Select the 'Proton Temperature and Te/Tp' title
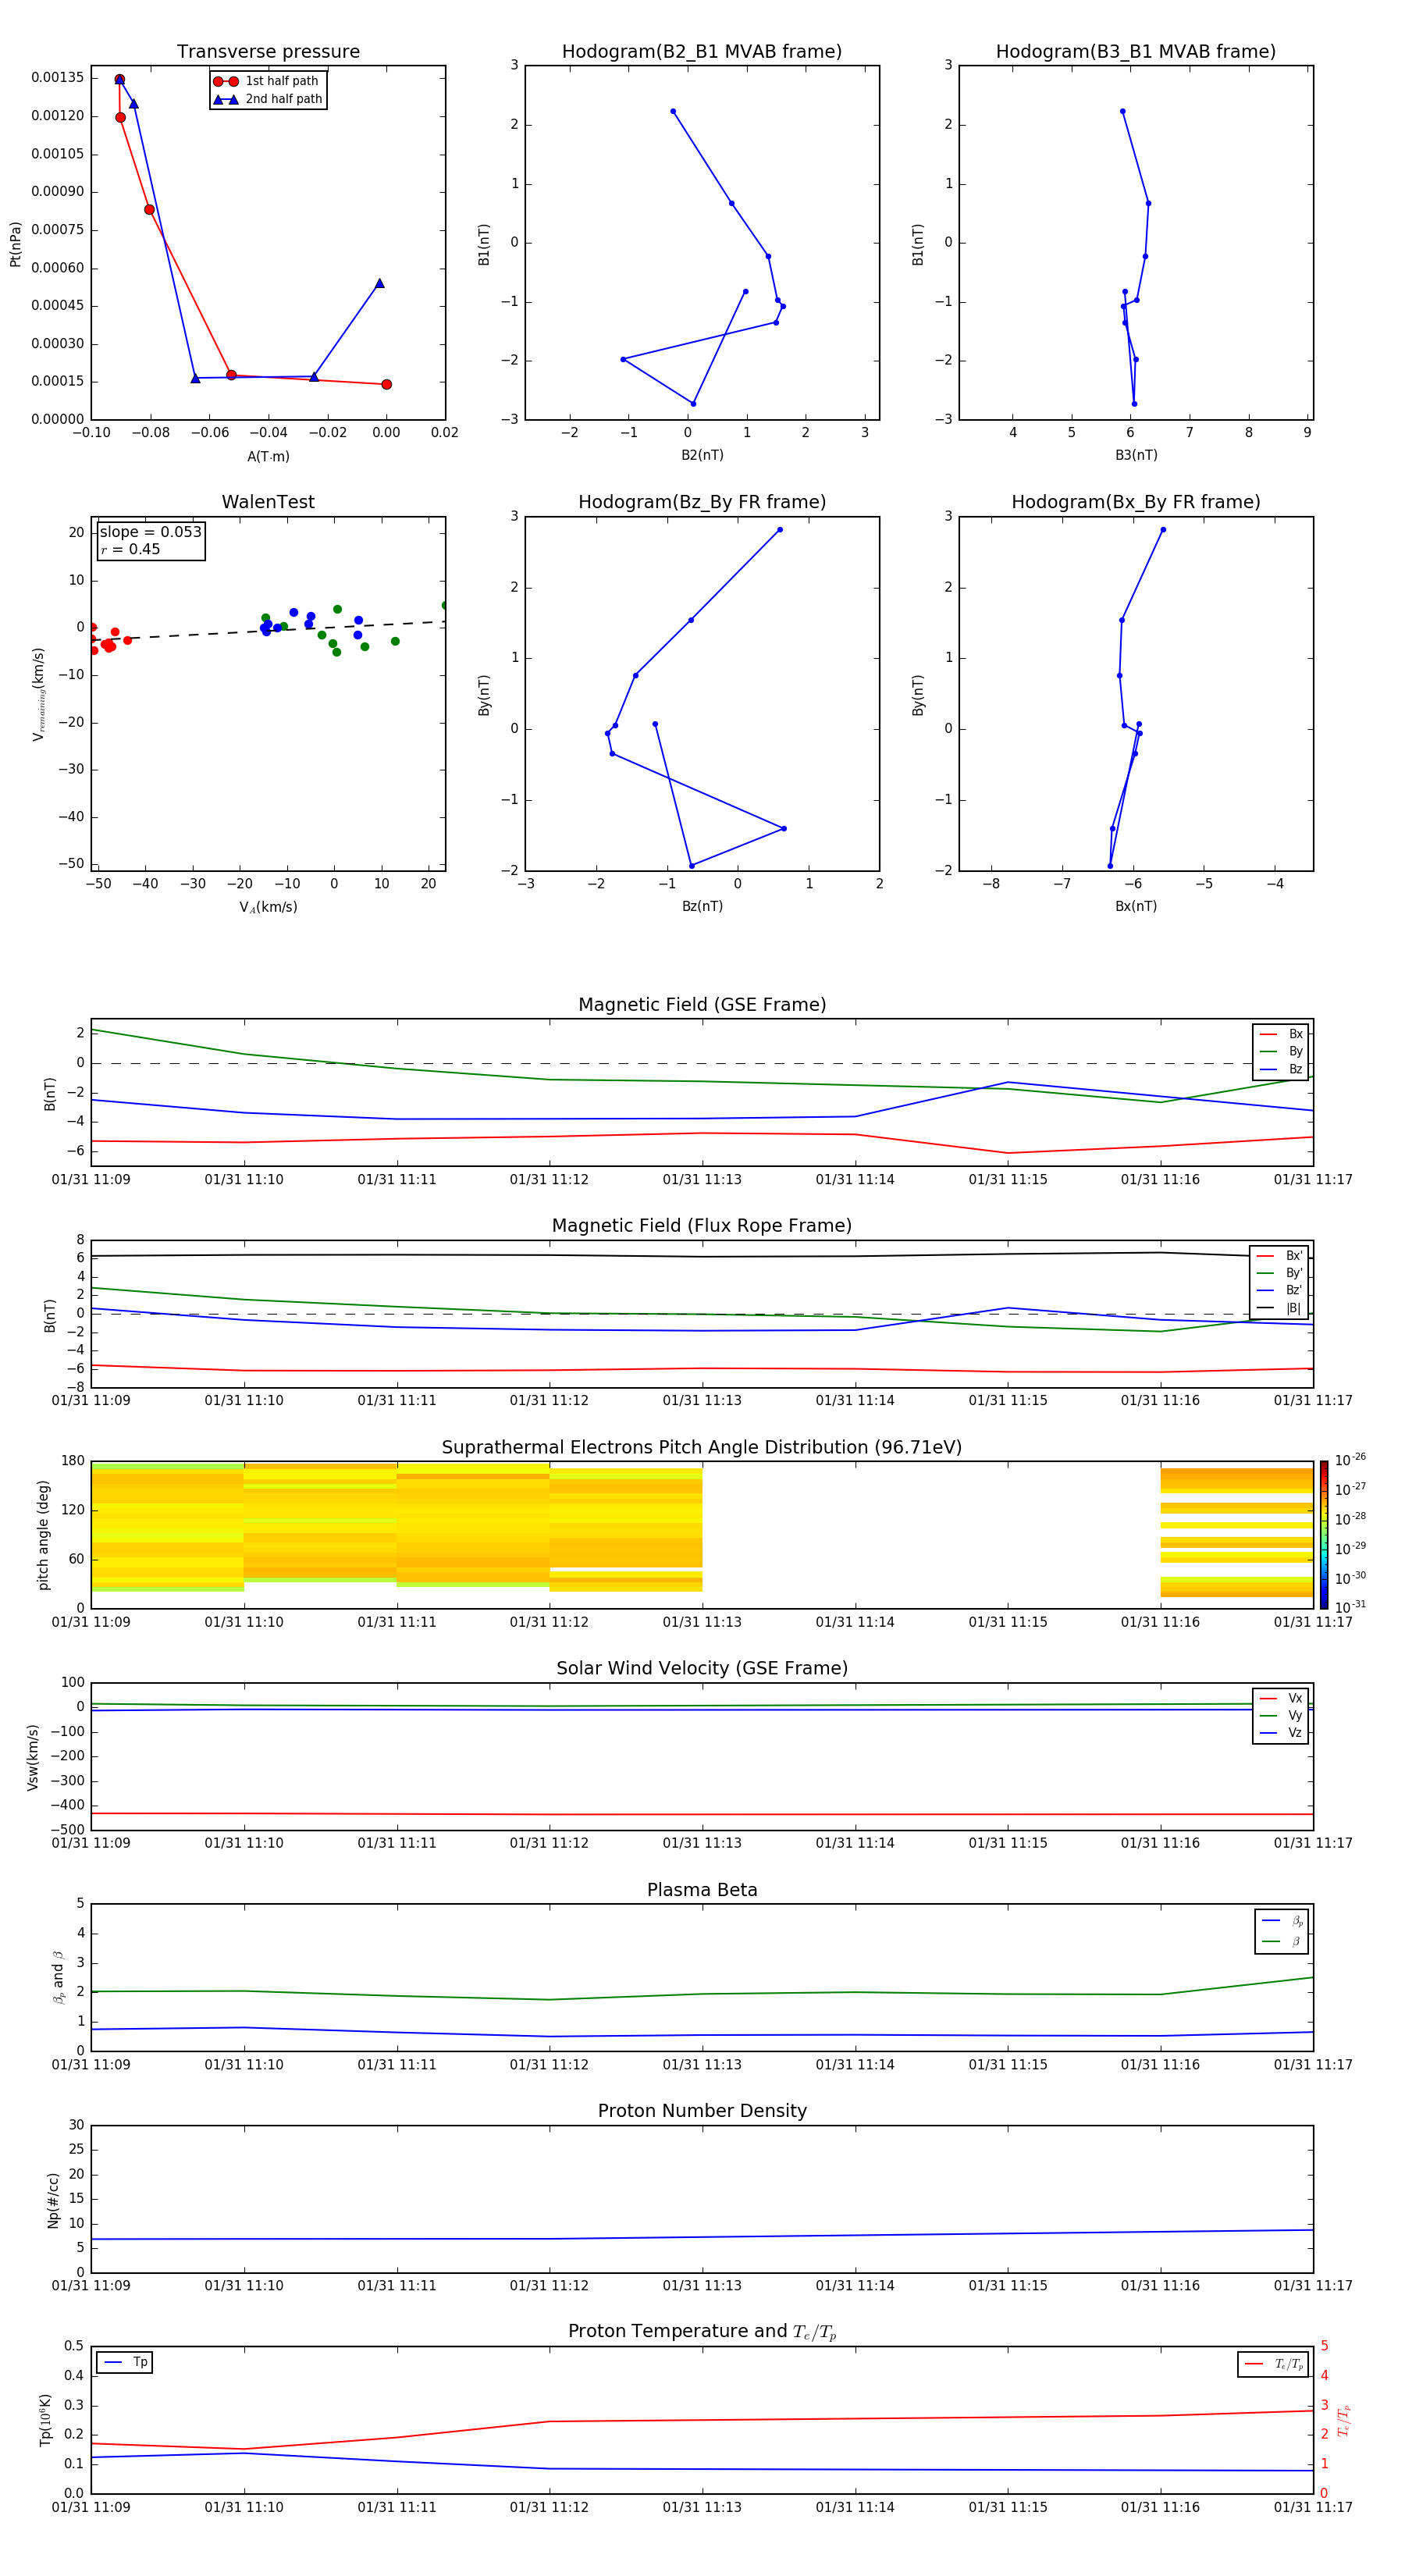Viewport: 1405px width, 2576px height. click(x=702, y=2332)
